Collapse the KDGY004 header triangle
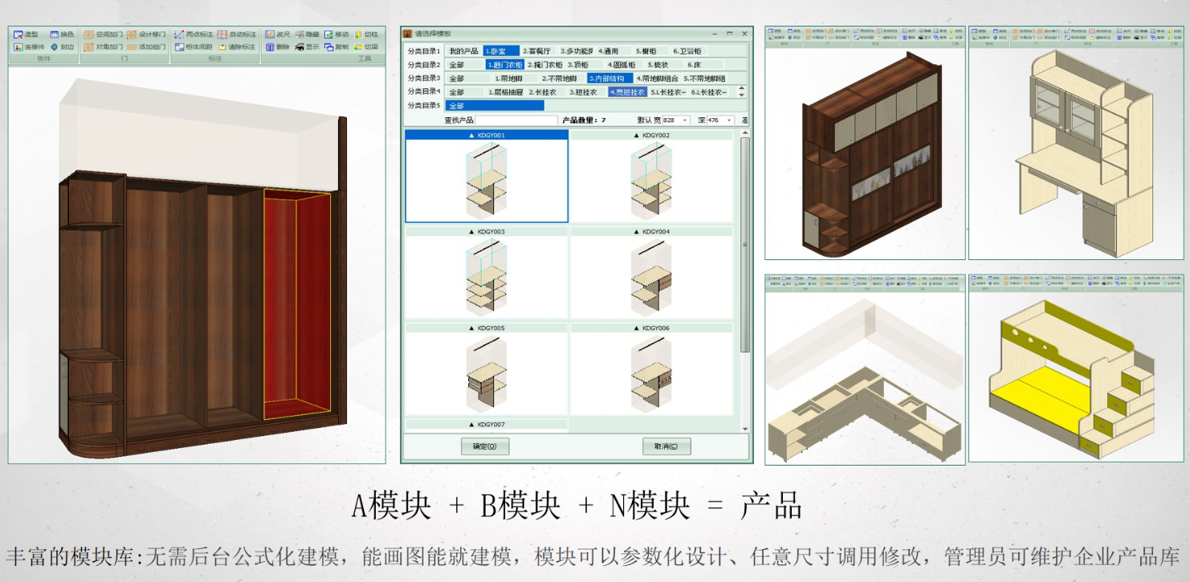This screenshot has height=582, width=1190. tap(637, 232)
